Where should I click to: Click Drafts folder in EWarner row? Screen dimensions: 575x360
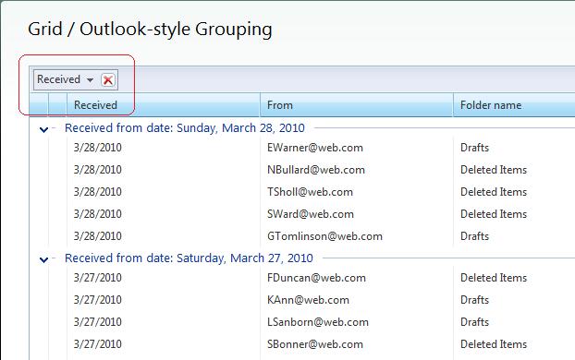click(x=474, y=148)
